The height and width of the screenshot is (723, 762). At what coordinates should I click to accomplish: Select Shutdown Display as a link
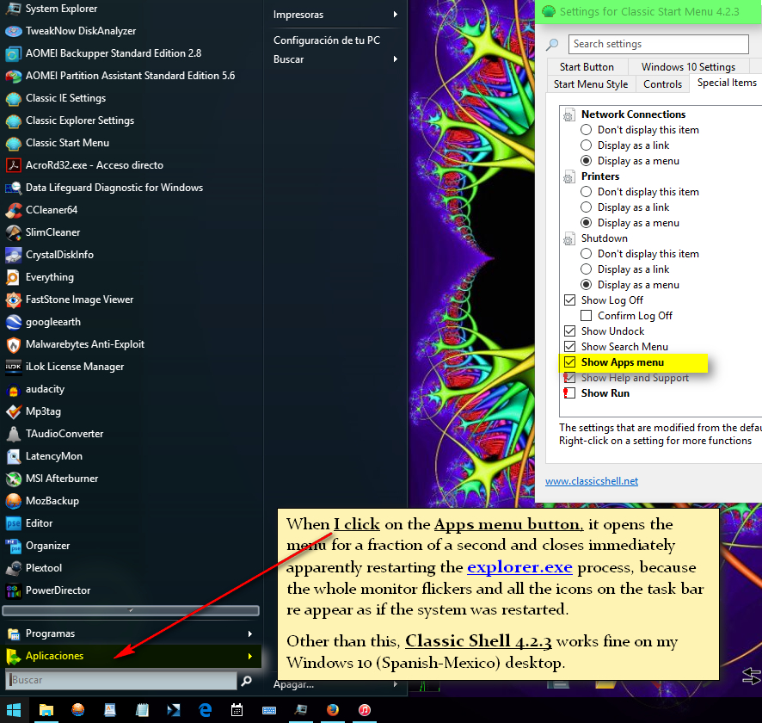pyautogui.click(x=586, y=269)
